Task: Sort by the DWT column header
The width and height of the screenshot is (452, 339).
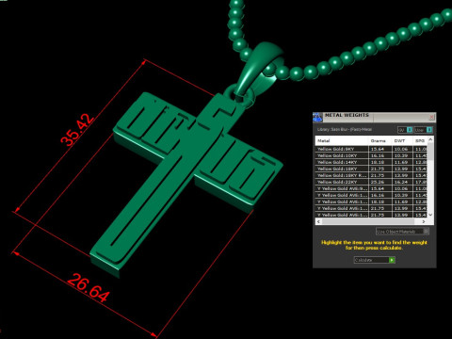Action: pos(402,140)
